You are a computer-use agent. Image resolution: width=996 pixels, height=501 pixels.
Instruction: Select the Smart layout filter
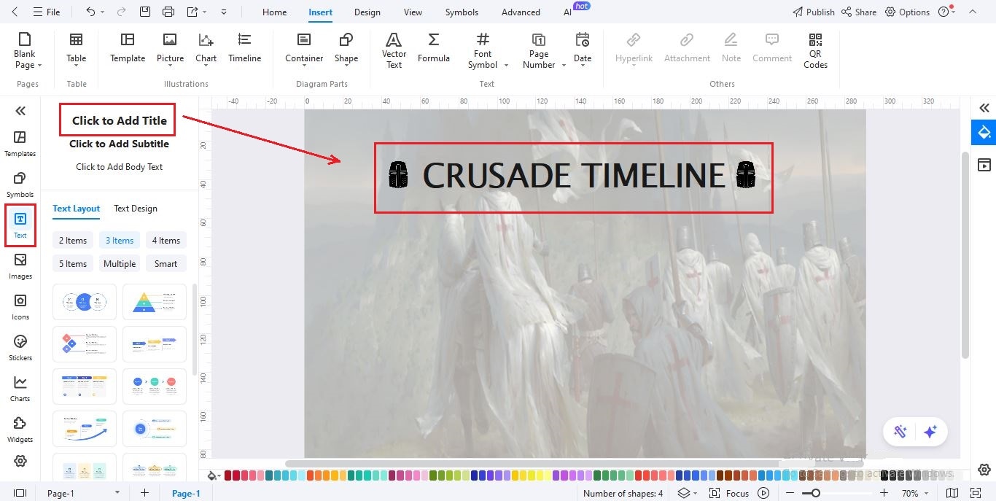pos(166,264)
